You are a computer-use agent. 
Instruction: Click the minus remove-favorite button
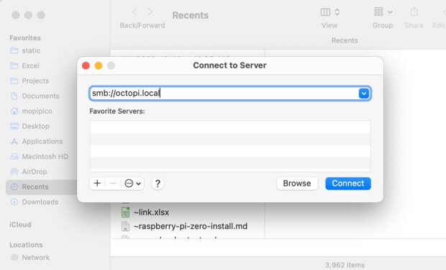tap(113, 184)
